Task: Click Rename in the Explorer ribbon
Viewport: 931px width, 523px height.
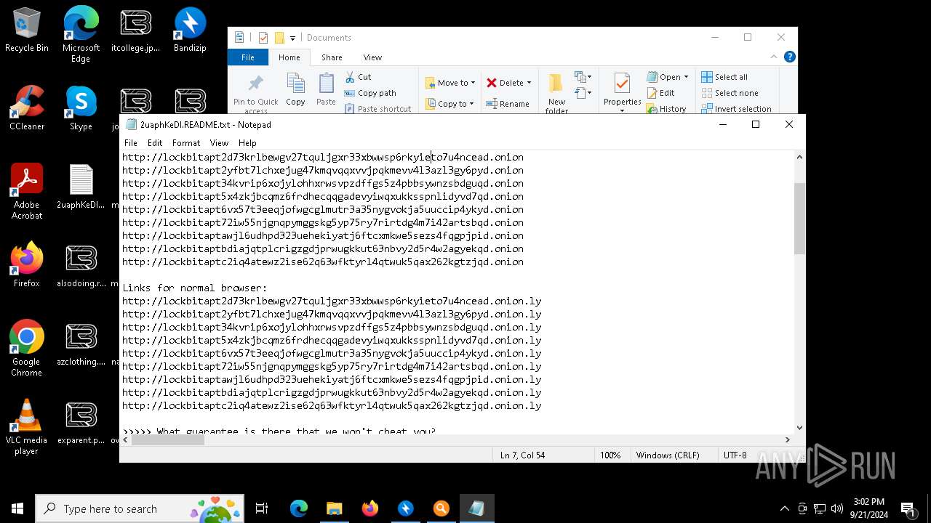Action: 508,104
